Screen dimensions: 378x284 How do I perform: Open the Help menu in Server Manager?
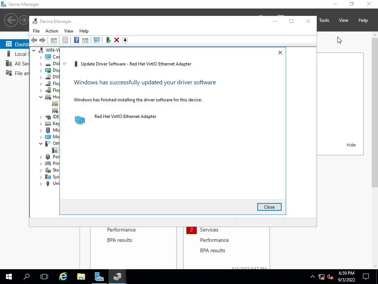pyautogui.click(x=363, y=20)
